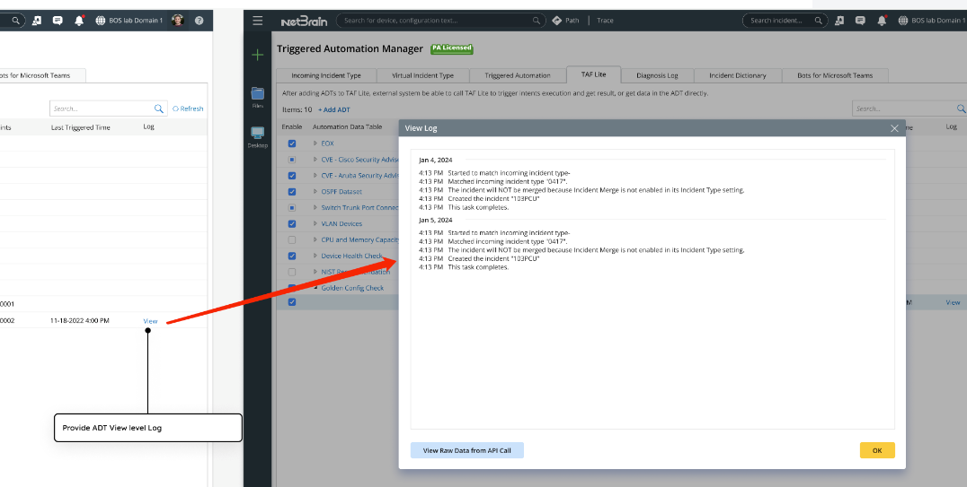967x487 pixels.
Task: Open the Incident Dictionary tab
Action: 738,75
